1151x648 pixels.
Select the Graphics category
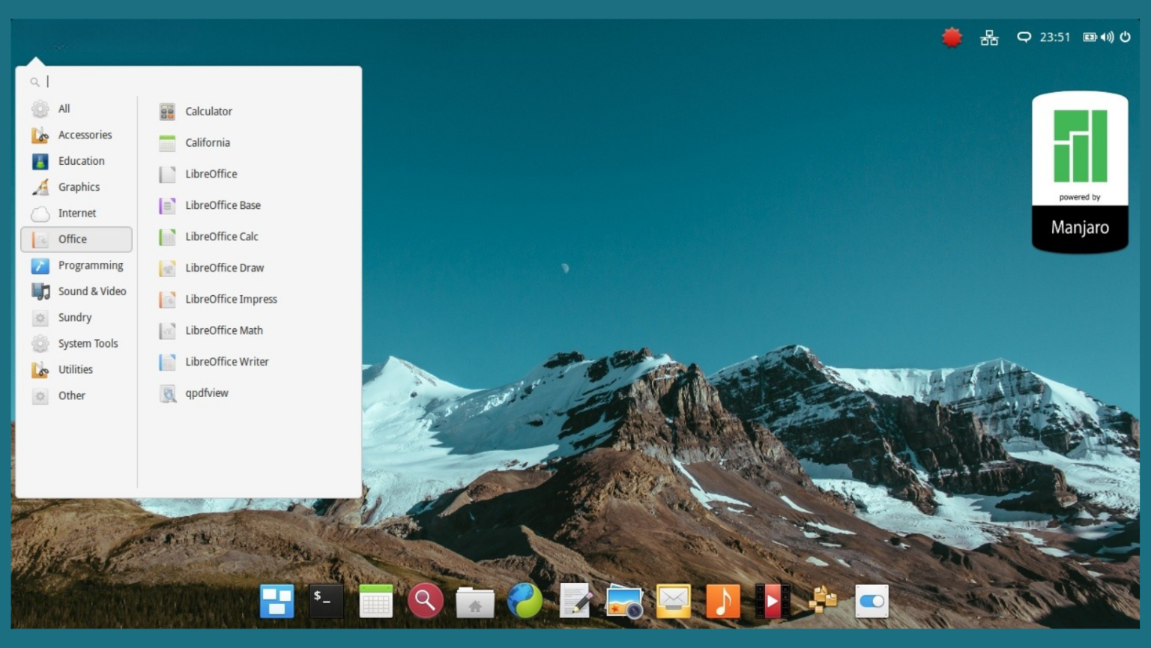click(x=78, y=187)
